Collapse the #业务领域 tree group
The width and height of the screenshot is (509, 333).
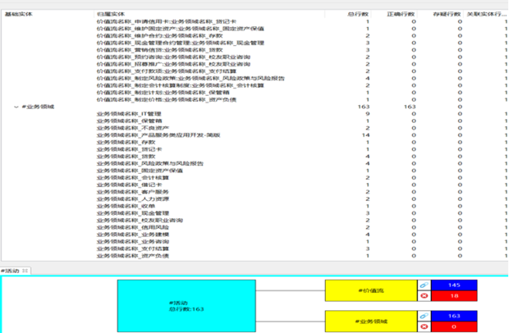pos(16,107)
